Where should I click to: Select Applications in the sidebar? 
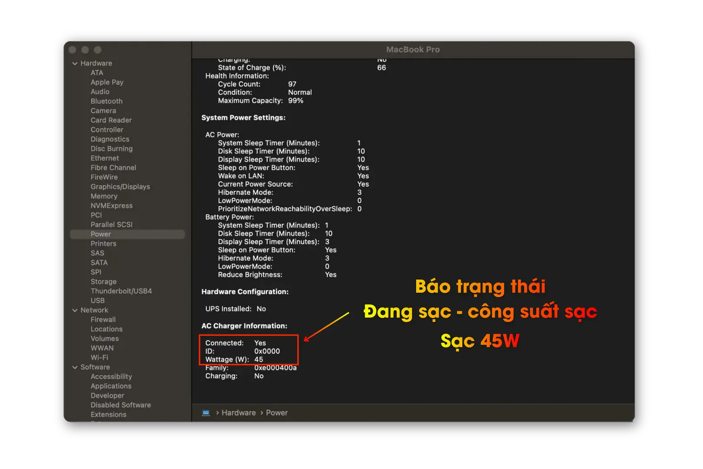tap(111, 386)
